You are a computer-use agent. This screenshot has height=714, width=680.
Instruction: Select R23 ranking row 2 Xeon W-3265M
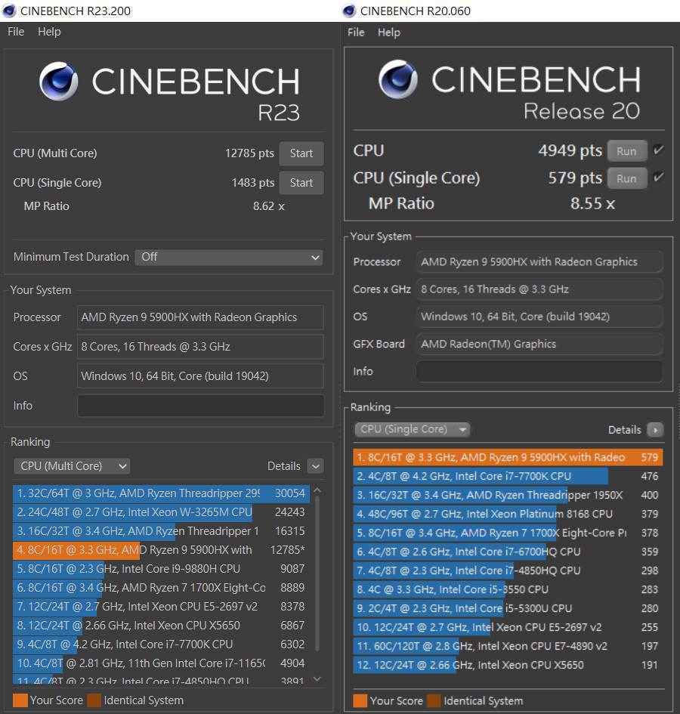coord(161,512)
